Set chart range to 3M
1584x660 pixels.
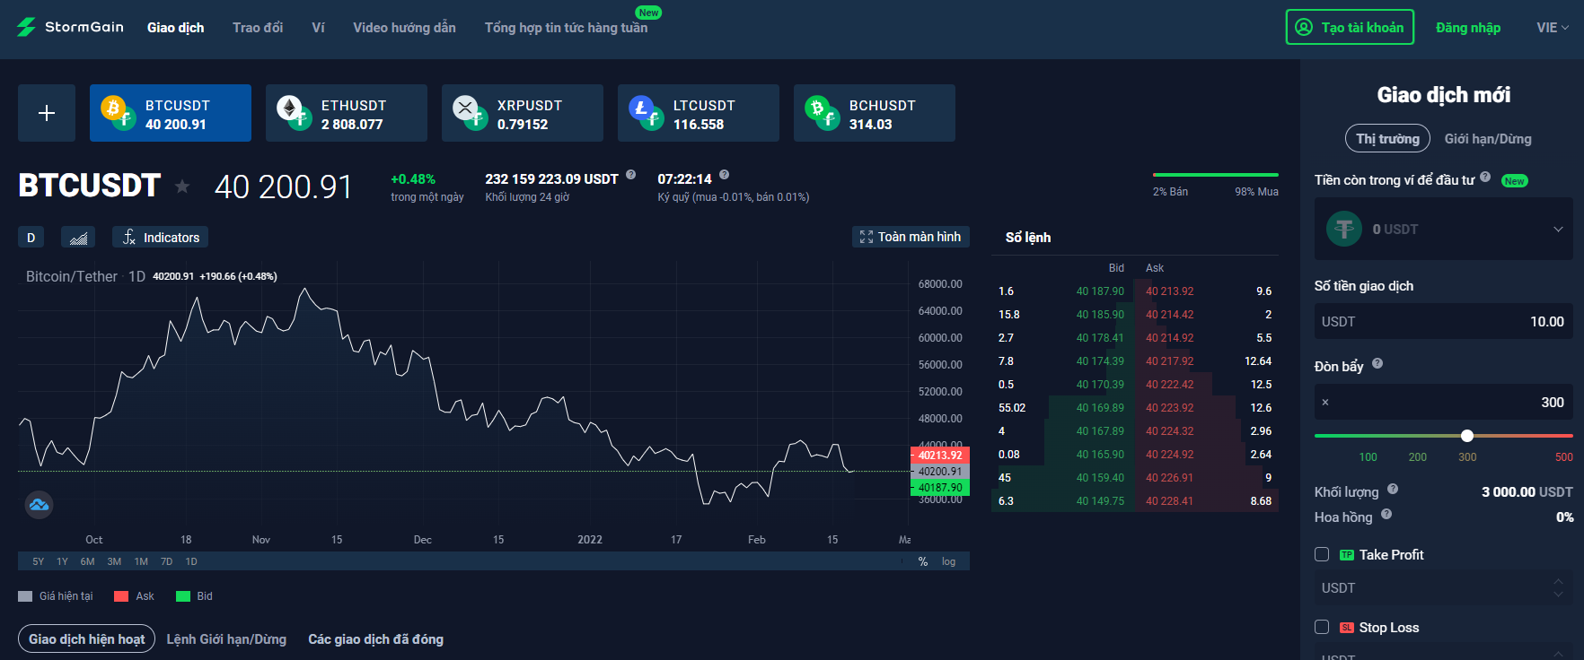pyautogui.click(x=114, y=561)
